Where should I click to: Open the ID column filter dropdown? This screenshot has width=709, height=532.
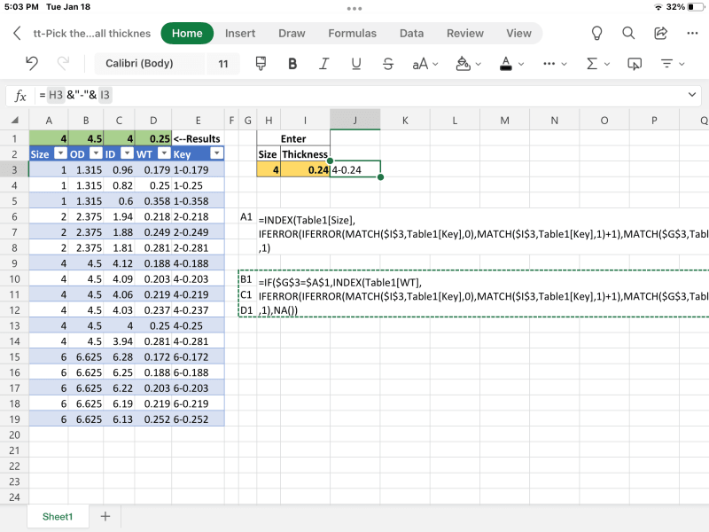coord(128,153)
